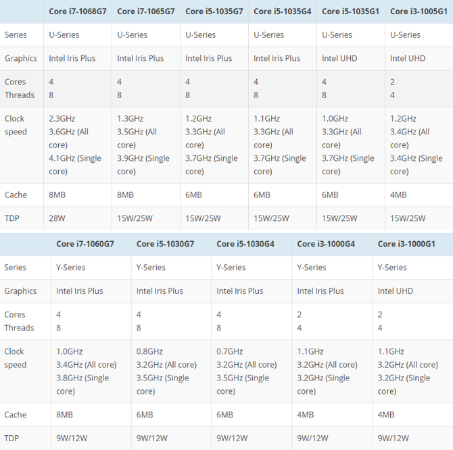The height and width of the screenshot is (450, 453).
Task: Click the Core i5-1035G4 header cell
Action: [282, 11]
